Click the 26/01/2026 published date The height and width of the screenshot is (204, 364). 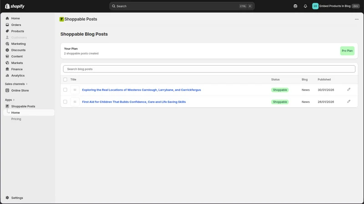tap(326, 102)
